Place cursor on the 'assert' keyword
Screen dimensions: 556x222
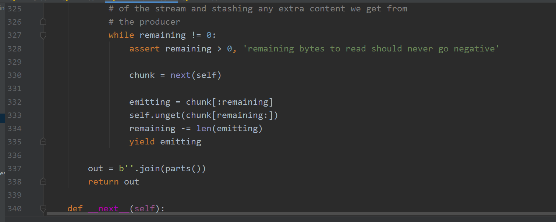pos(145,49)
